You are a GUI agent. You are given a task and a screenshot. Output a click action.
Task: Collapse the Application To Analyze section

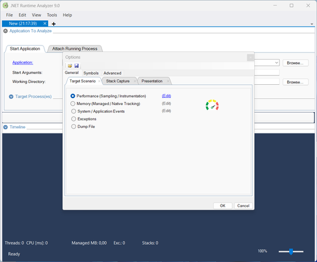point(6,31)
